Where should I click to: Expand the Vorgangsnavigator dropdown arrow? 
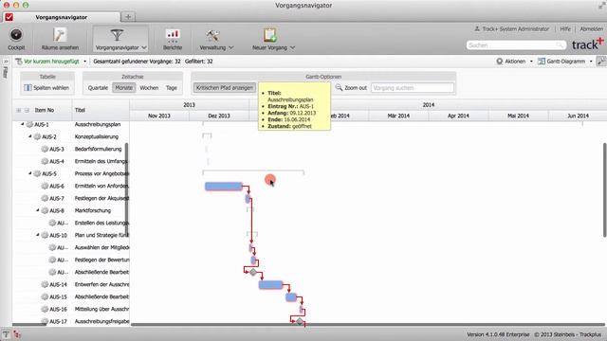(x=144, y=47)
